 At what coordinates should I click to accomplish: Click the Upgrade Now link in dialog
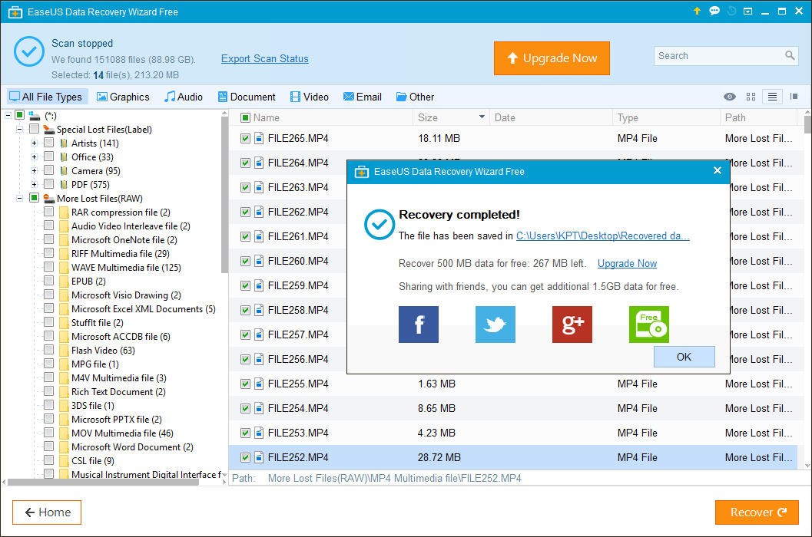(x=627, y=263)
